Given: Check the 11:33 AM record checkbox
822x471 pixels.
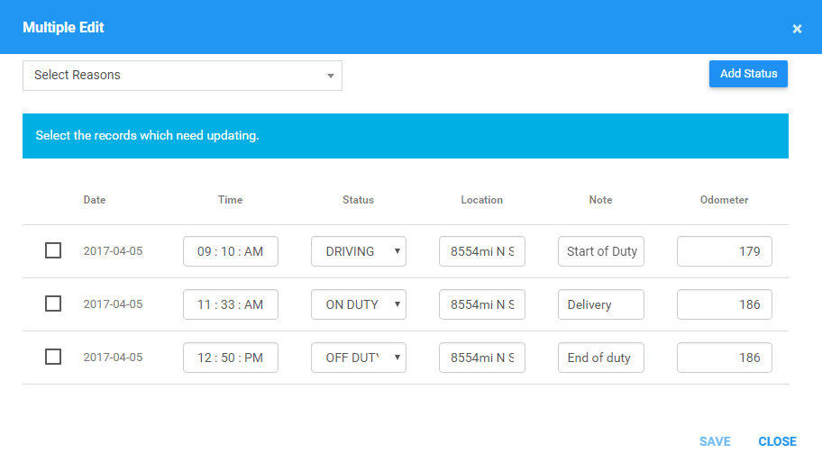Looking at the screenshot, I should [53, 303].
